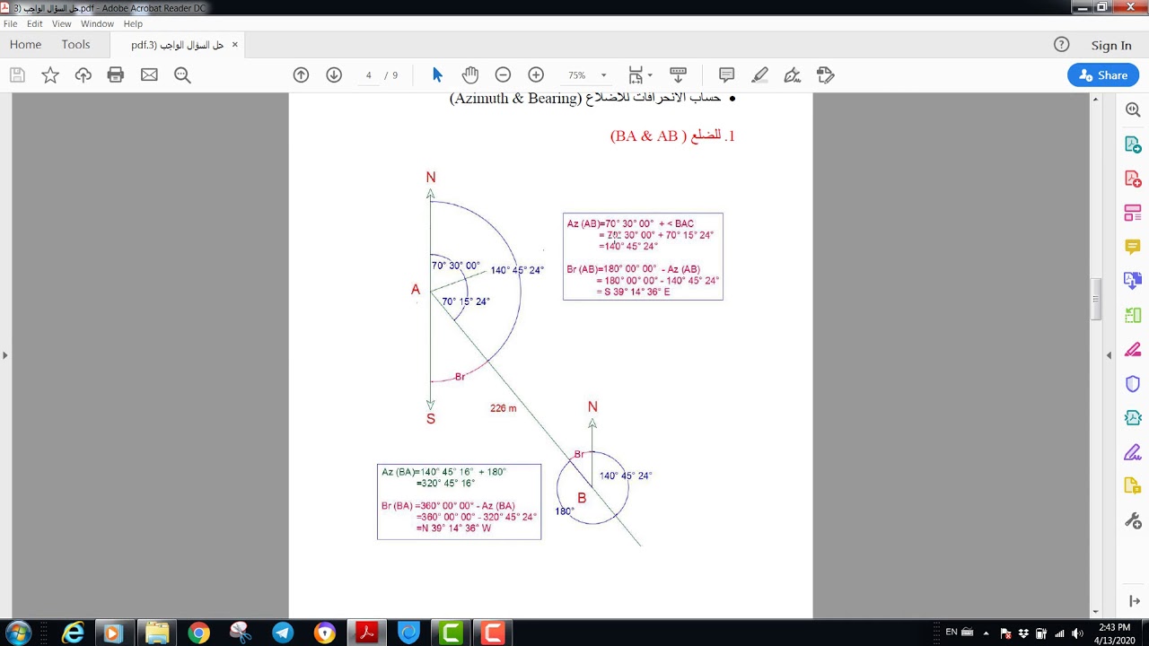The image size is (1149, 646).
Task: Open the Combine Files tool in right pane
Action: point(1132,281)
